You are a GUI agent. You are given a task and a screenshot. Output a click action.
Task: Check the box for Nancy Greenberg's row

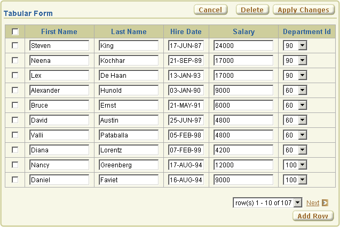click(x=15, y=165)
